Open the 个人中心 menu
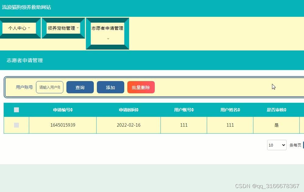 tap(19, 28)
